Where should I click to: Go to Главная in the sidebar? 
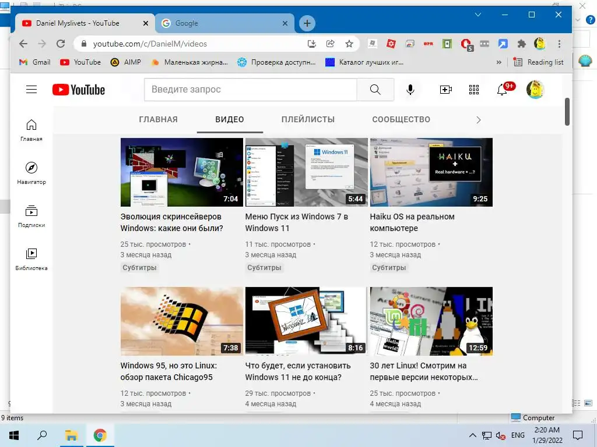pos(31,130)
